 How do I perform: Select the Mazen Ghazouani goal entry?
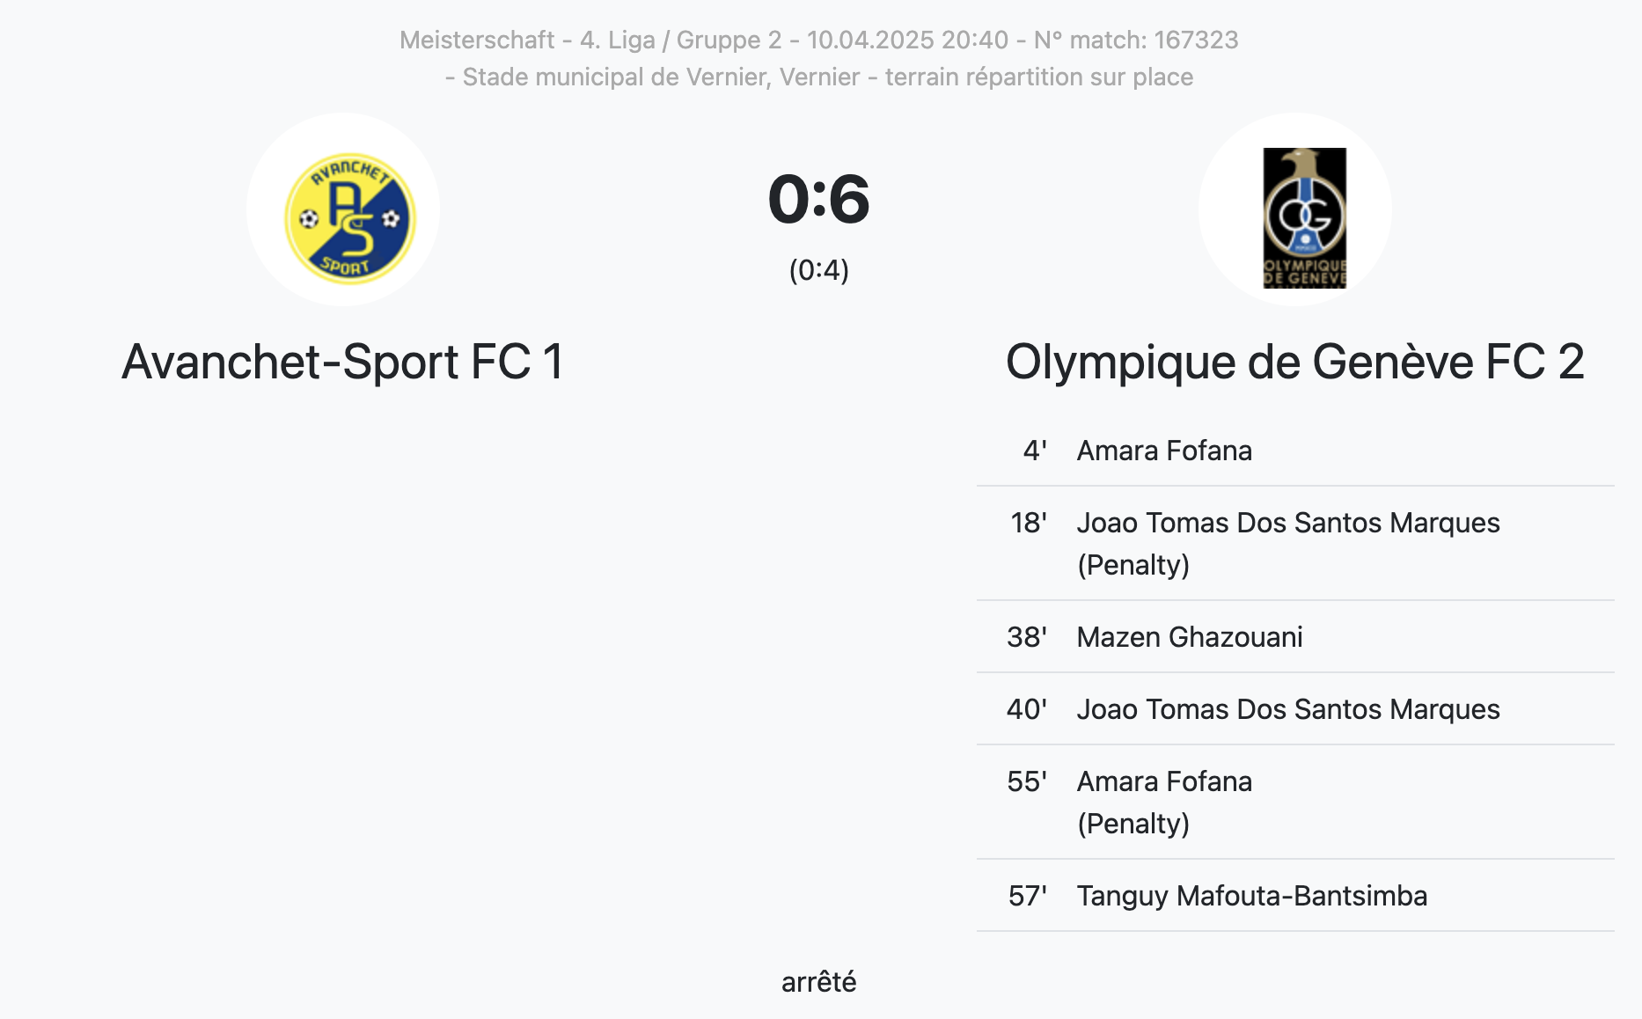[1189, 637]
